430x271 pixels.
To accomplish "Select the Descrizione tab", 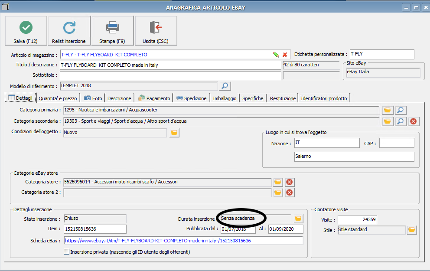I will click(119, 98).
